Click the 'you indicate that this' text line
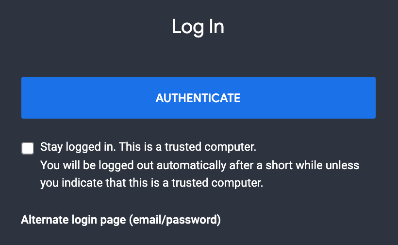Image resolution: width=398 pixels, height=245 pixels. pyautogui.click(x=151, y=184)
